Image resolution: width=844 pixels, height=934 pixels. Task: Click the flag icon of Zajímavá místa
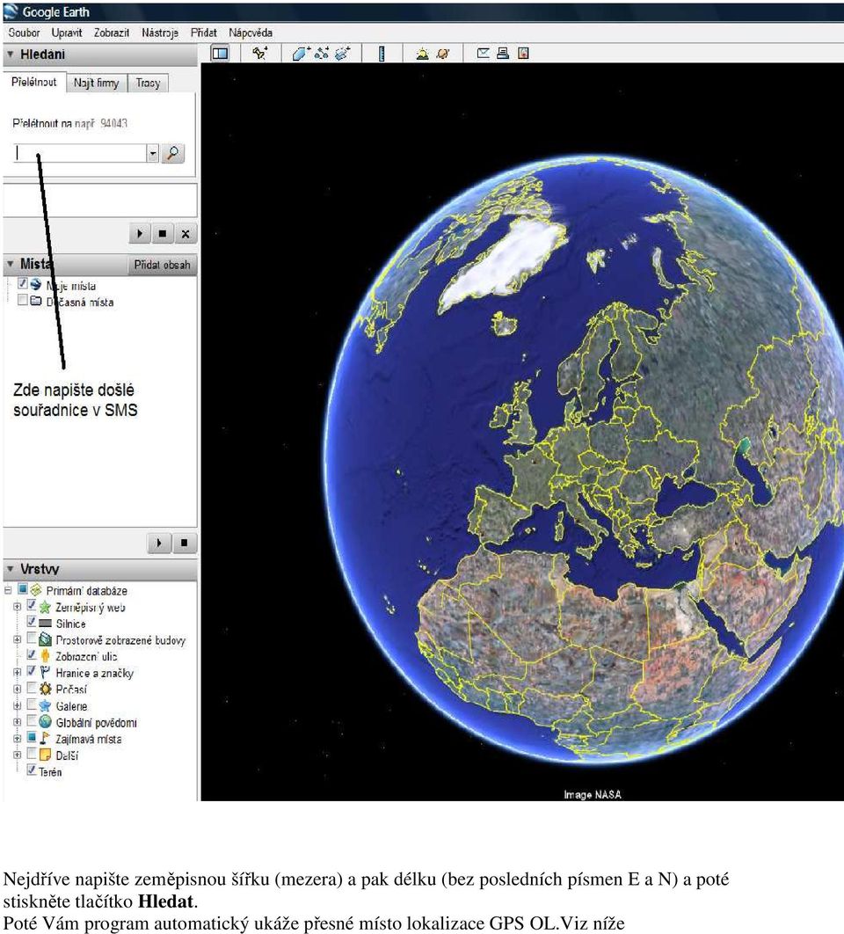[45, 738]
